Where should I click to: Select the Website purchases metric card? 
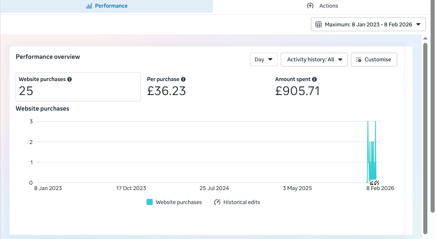click(x=78, y=87)
